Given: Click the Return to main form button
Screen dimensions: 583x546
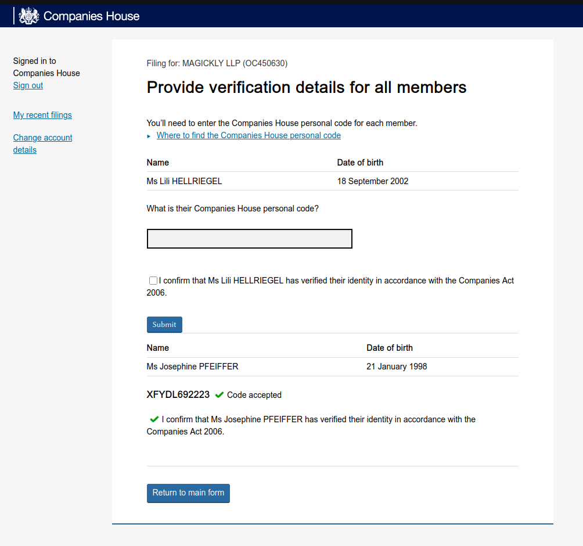Looking at the screenshot, I should 188,493.
